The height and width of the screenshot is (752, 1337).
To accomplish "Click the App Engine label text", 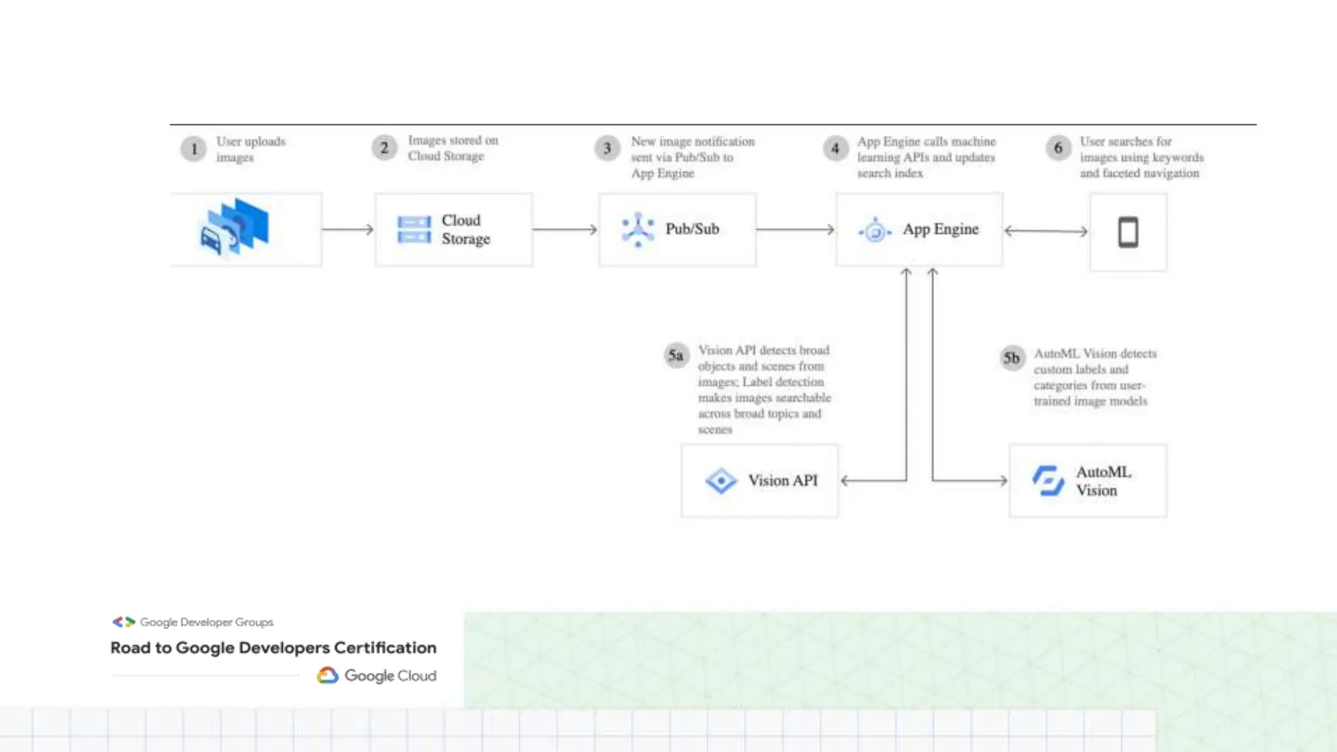I will pyautogui.click(x=941, y=229).
